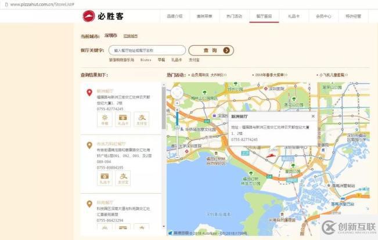Image resolution: width=378 pixels, height=240 pixels.
Task: Click third restaurant name above 0755-86423294 address
Action: click(105, 202)
